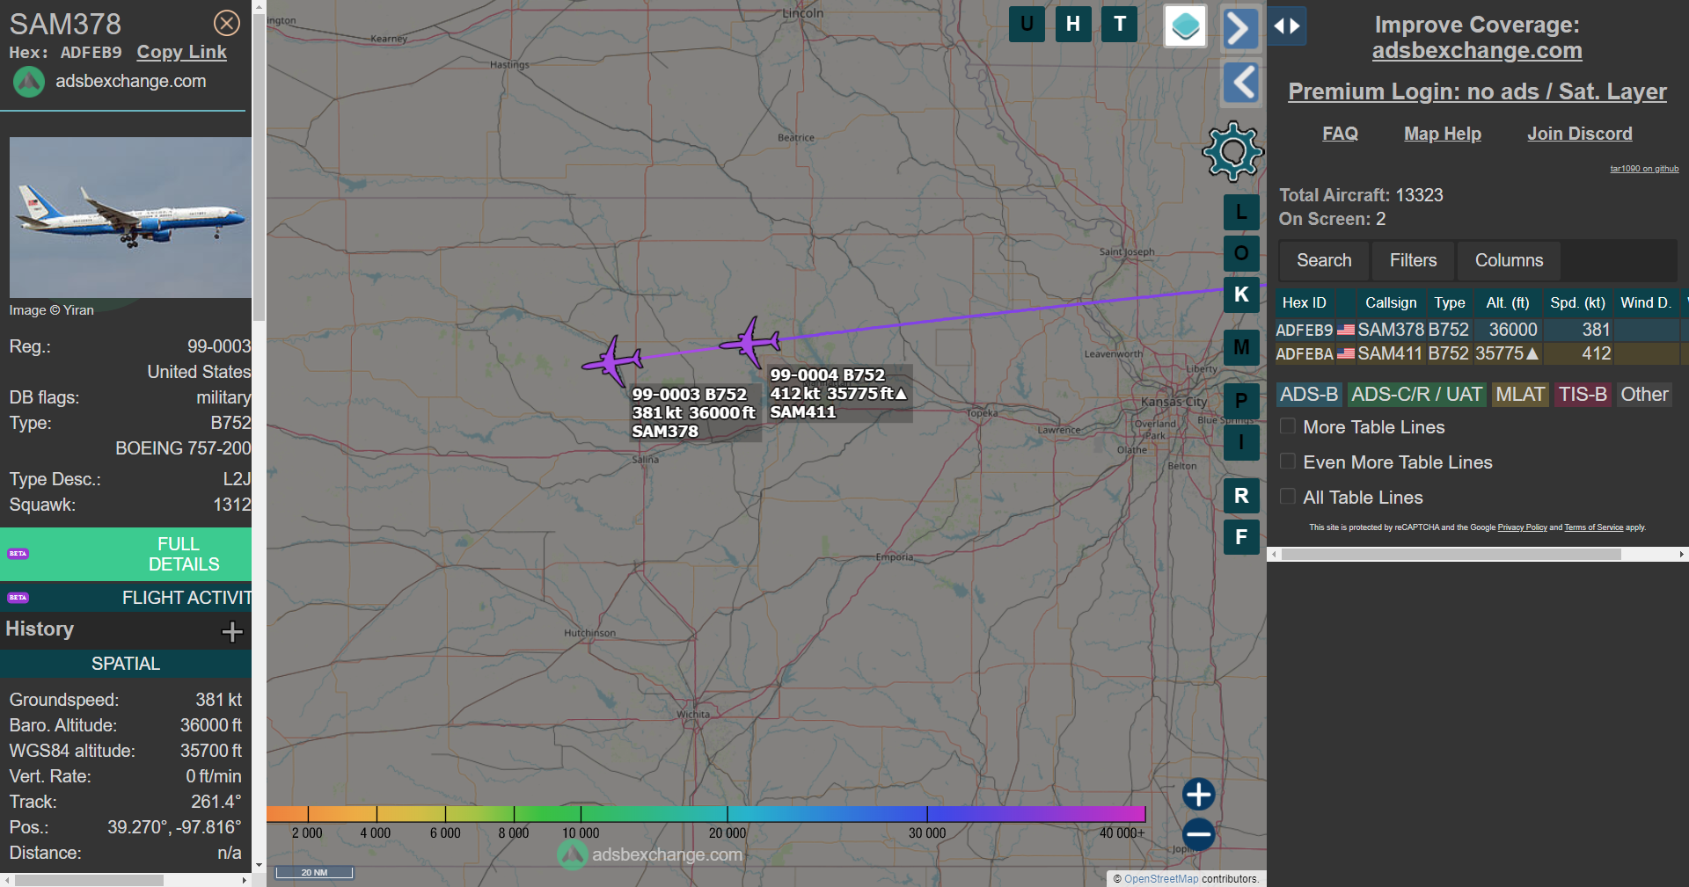
Task: Open FULL DETAILS beta button
Action: click(126, 554)
